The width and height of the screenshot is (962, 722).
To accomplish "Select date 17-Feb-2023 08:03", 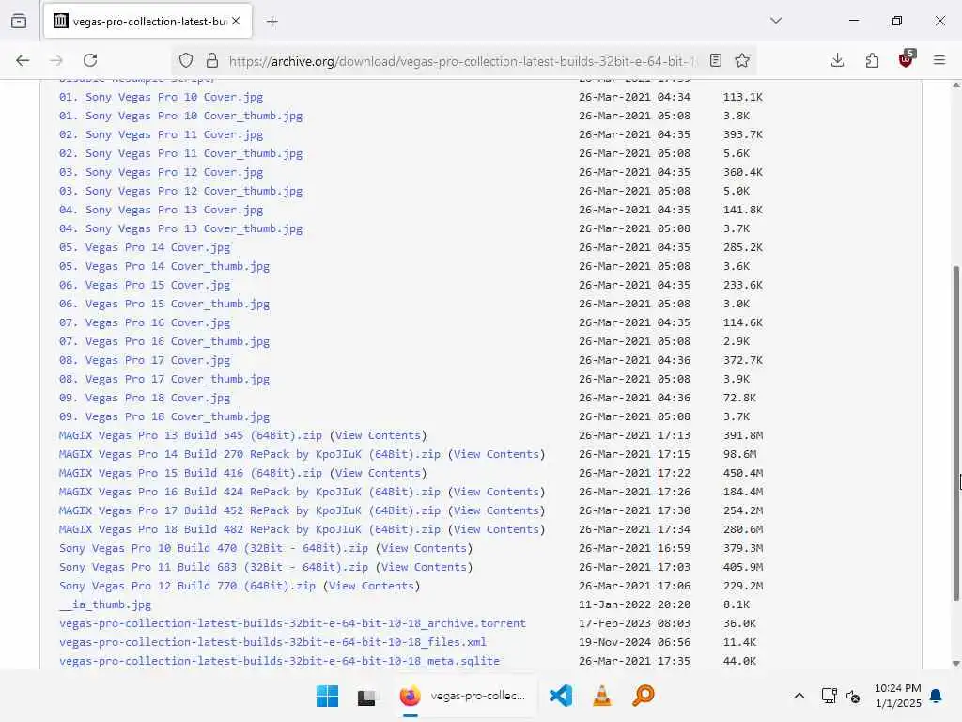I will [x=634, y=623].
